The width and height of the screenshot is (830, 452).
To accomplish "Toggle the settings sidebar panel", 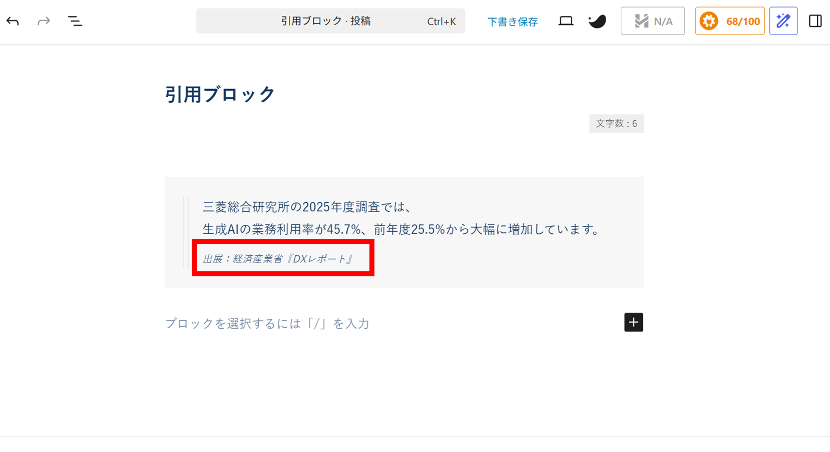I will tap(815, 21).
